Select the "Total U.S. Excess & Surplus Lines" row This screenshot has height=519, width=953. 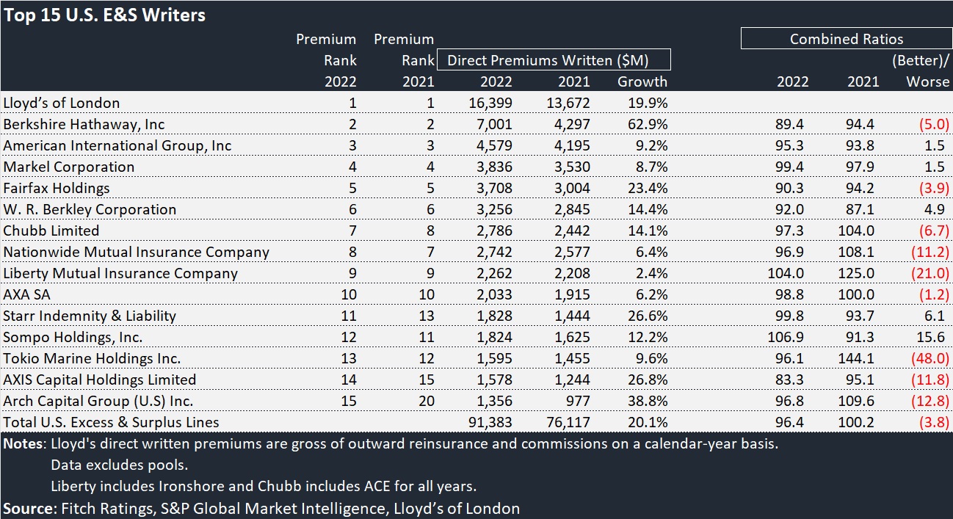click(111, 422)
